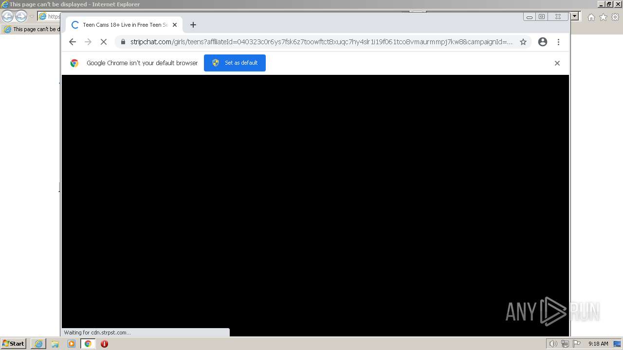The image size is (623, 350).
Task: Maximize the Chrome window
Action: coord(542,17)
